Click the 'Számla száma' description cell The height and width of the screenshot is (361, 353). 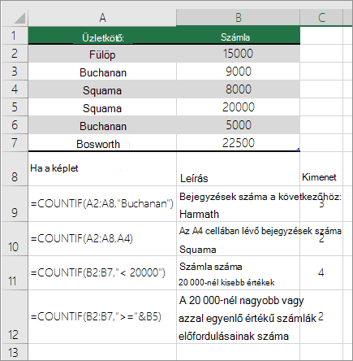pos(238,273)
